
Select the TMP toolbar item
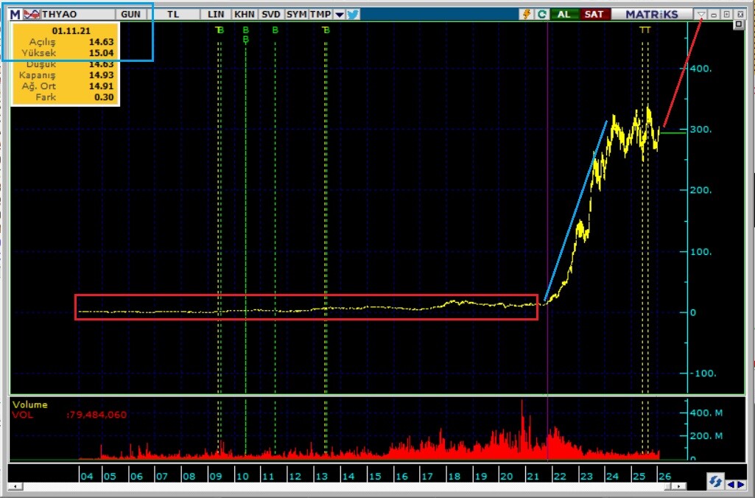pos(320,14)
